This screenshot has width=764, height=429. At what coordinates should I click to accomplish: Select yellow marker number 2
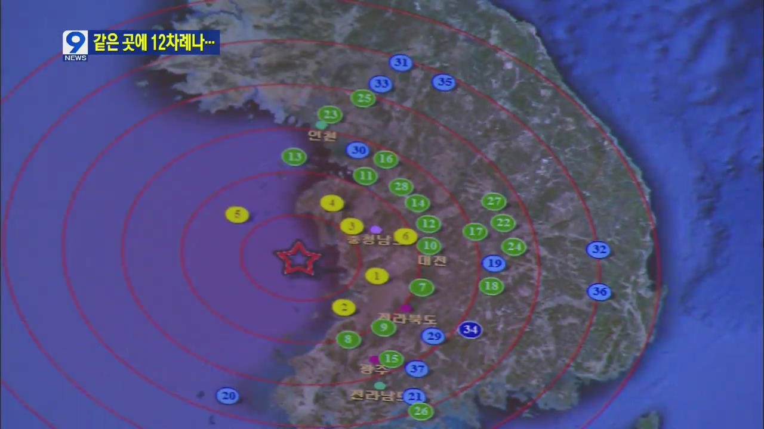coord(344,307)
